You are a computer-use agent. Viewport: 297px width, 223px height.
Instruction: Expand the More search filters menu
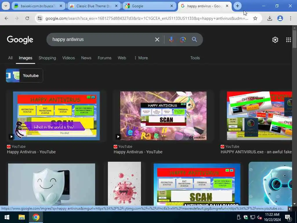(x=141, y=58)
